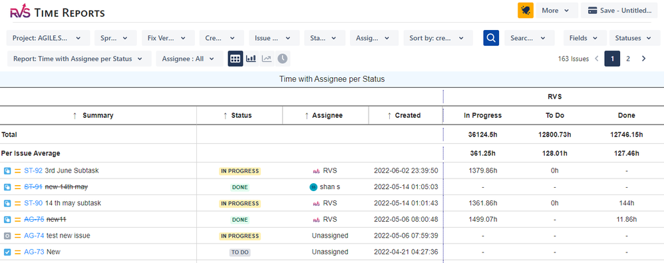Click priority icon on AG-73 row
The height and width of the screenshot is (263, 664).
point(18,252)
